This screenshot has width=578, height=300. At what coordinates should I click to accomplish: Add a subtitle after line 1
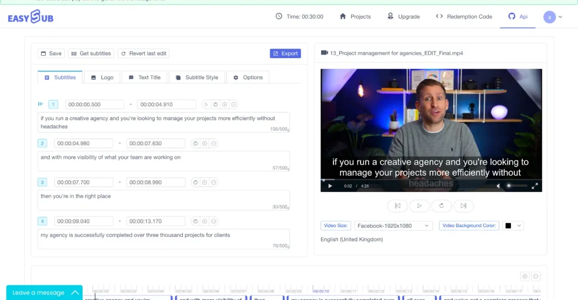[225, 105]
